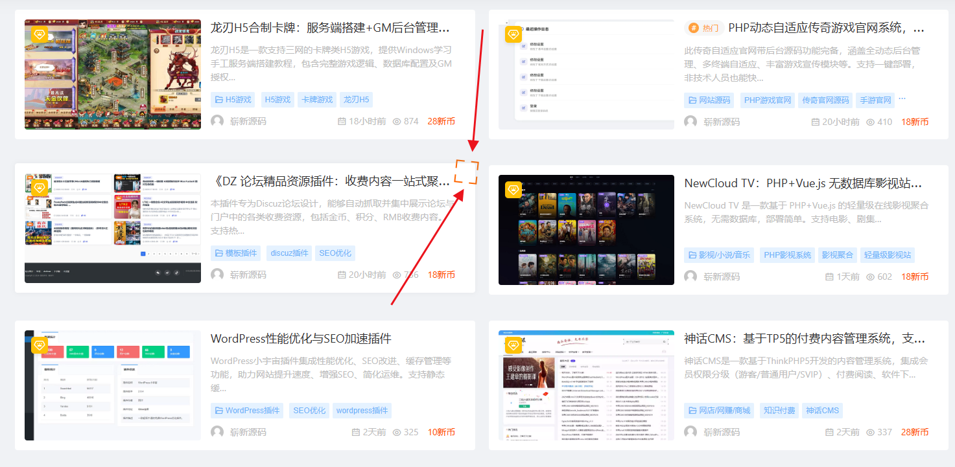Open the 龙刃H5 game screenshot thumbnail
This screenshot has height=467, width=955.
[x=113, y=74]
